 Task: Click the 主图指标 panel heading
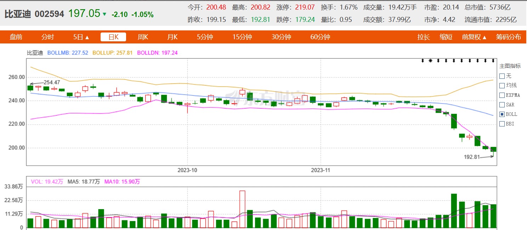[510, 66]
